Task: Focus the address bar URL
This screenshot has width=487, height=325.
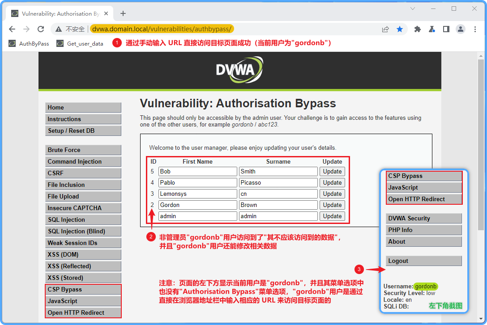Action: [162, 29]
